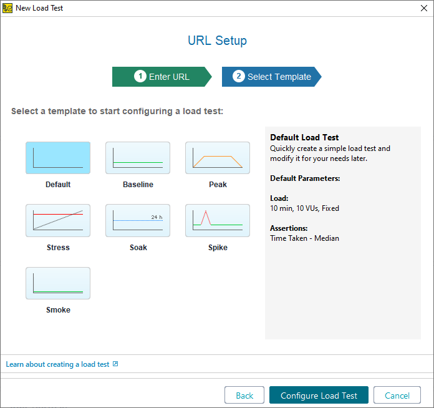
Task: Click the Soak label text
Action: click(138, 247)
